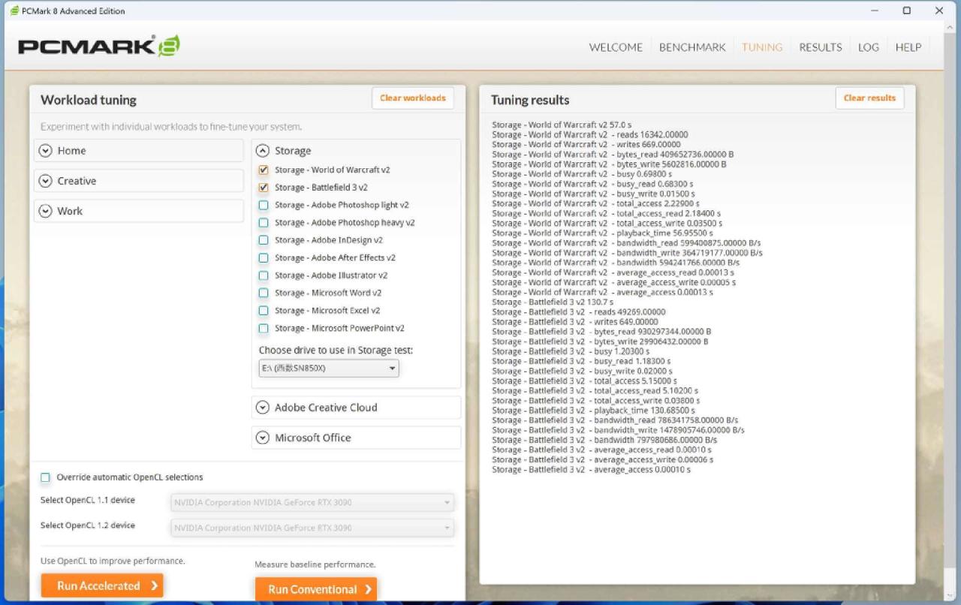Click the Battlefield 3 'total_access 5.15000 s' line

point(584,381)
